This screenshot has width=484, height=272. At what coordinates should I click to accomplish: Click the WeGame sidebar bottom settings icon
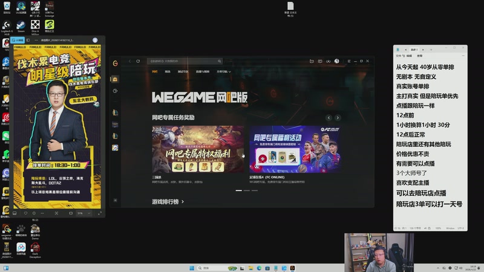115,200
